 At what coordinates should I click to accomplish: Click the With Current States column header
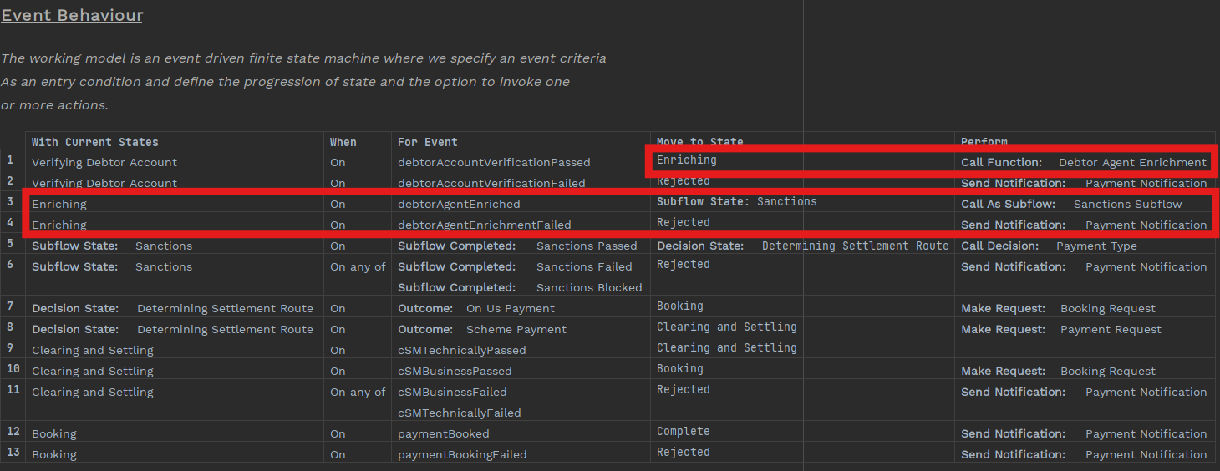(94, 142)
